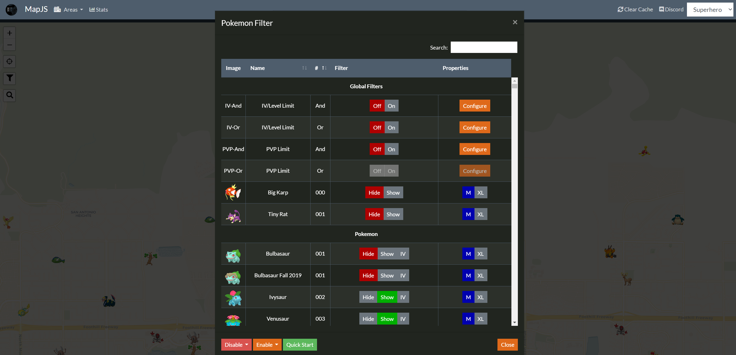Screen dimensions: 736x355
Task: Expand the Disable dropdown button
Action: pos(236,344)
